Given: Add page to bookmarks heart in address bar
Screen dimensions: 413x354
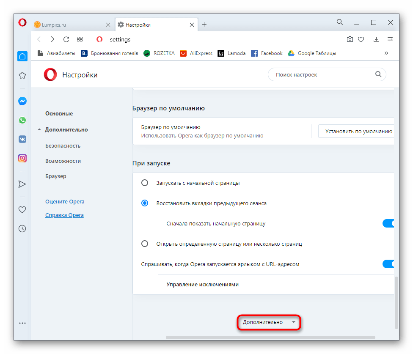Looking at the screenshot, I should click(361, 39).
